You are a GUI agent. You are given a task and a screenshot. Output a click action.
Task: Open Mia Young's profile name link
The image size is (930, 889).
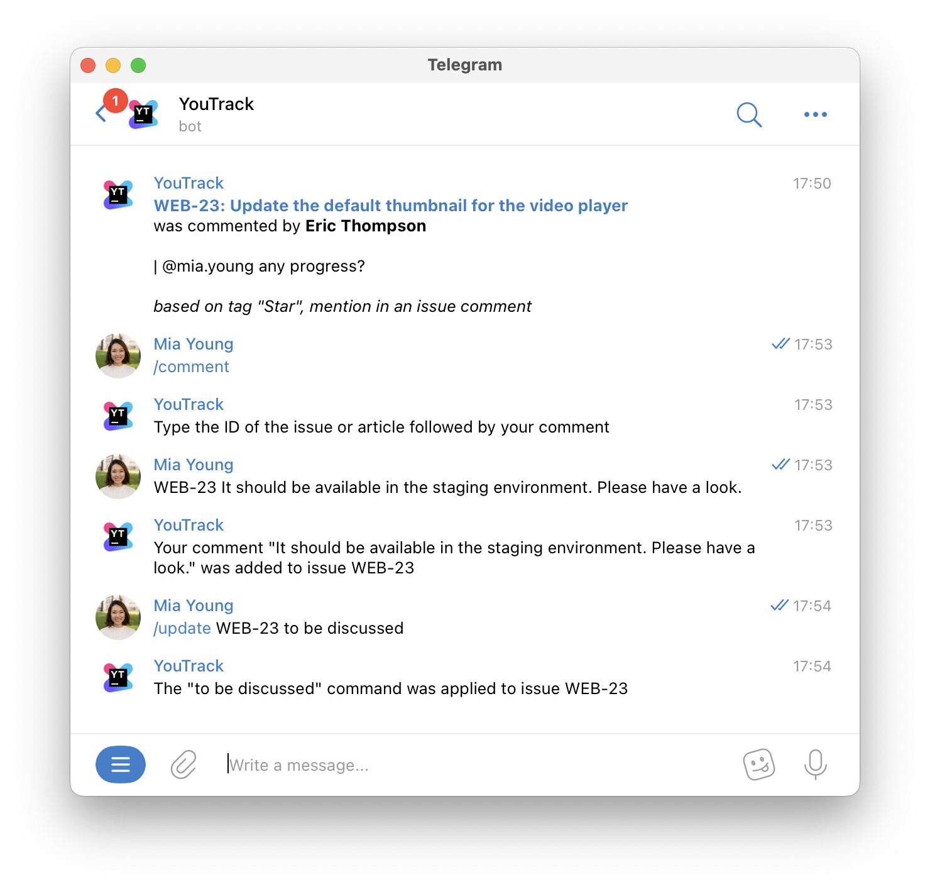[x=193, y=344]
